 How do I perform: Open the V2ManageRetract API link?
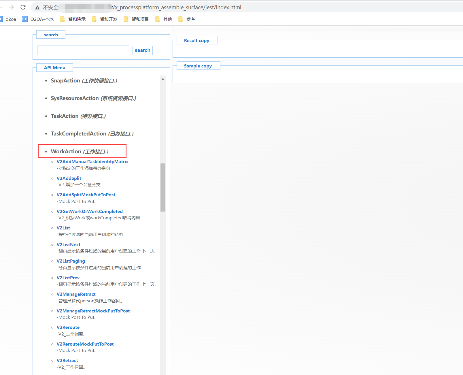[x=76, y=294]
